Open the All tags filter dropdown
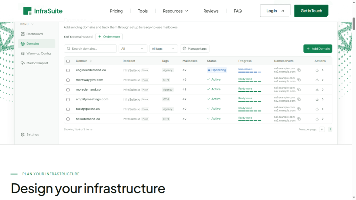356x200 pixels. [163, 49]
